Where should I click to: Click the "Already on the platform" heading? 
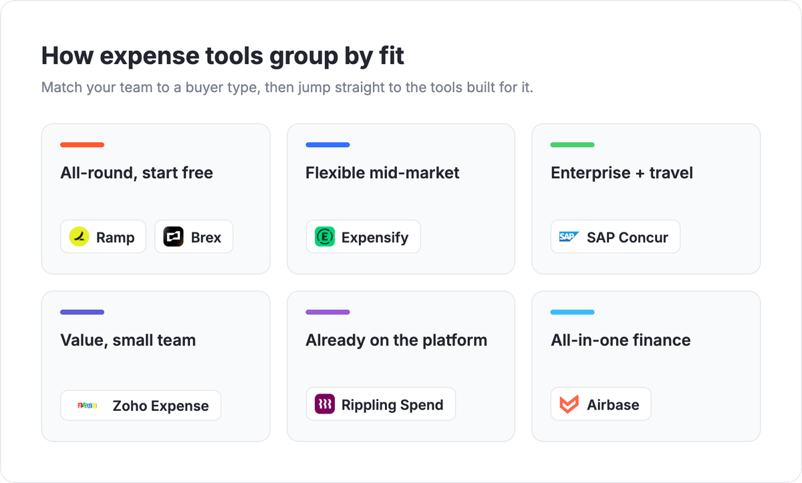tap(396, 340)
